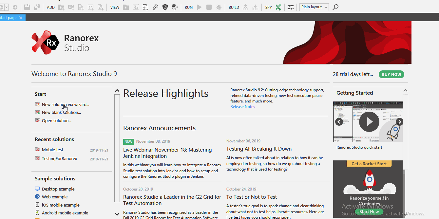Open Testing AI: Breaking It Down article
Screen dimensions: 439x219
(259, 149)
